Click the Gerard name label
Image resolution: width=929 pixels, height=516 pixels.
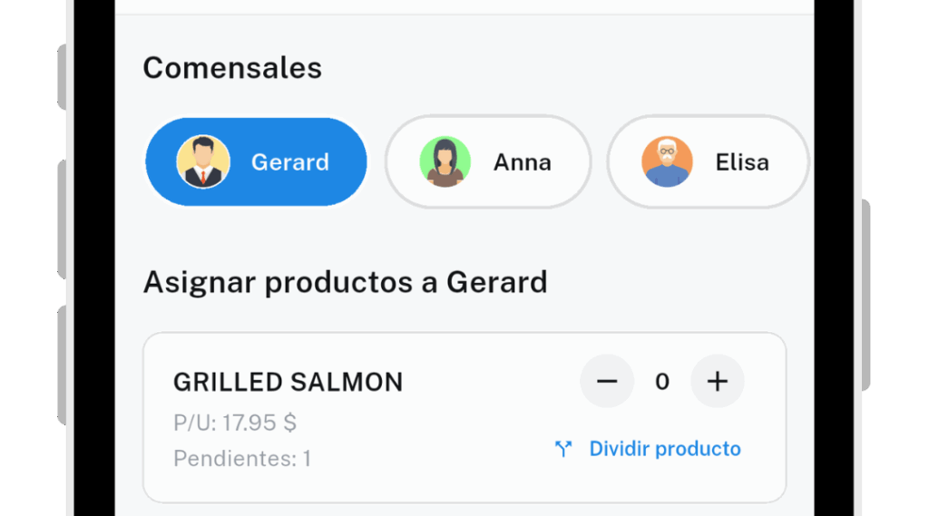pos(289,162)
